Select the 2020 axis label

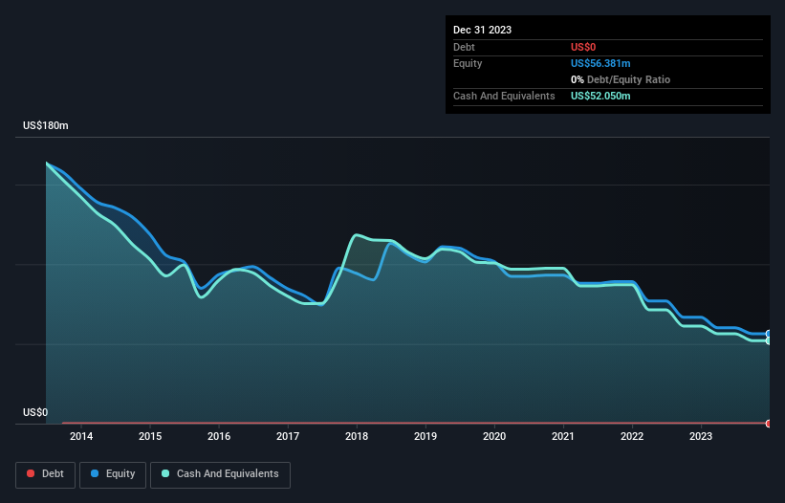(x=494, y=436)
